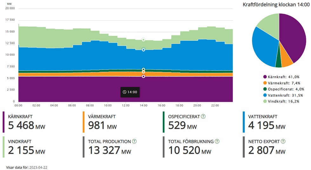Click the '2 155 MW' value
Screen dimensions: 311x170
click(x=27, y=150)
